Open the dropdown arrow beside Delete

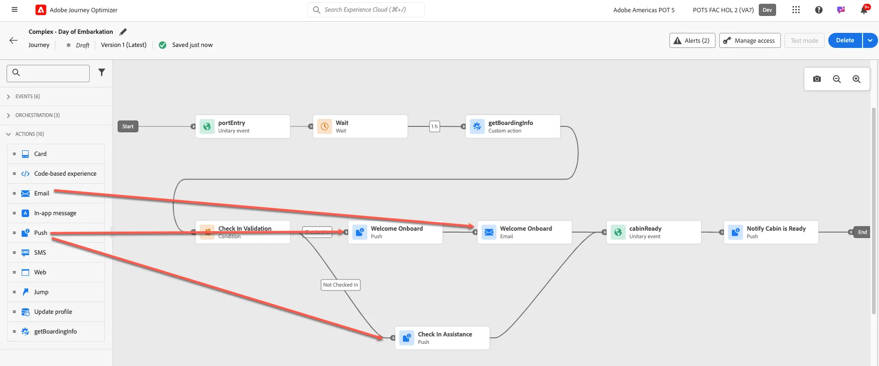(x=870, y=40)
